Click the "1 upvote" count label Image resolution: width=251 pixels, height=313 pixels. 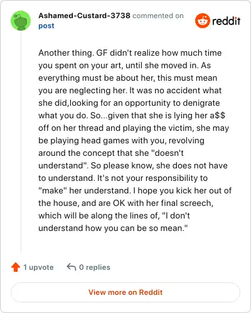pyautogui.click(x=38, y=267)
